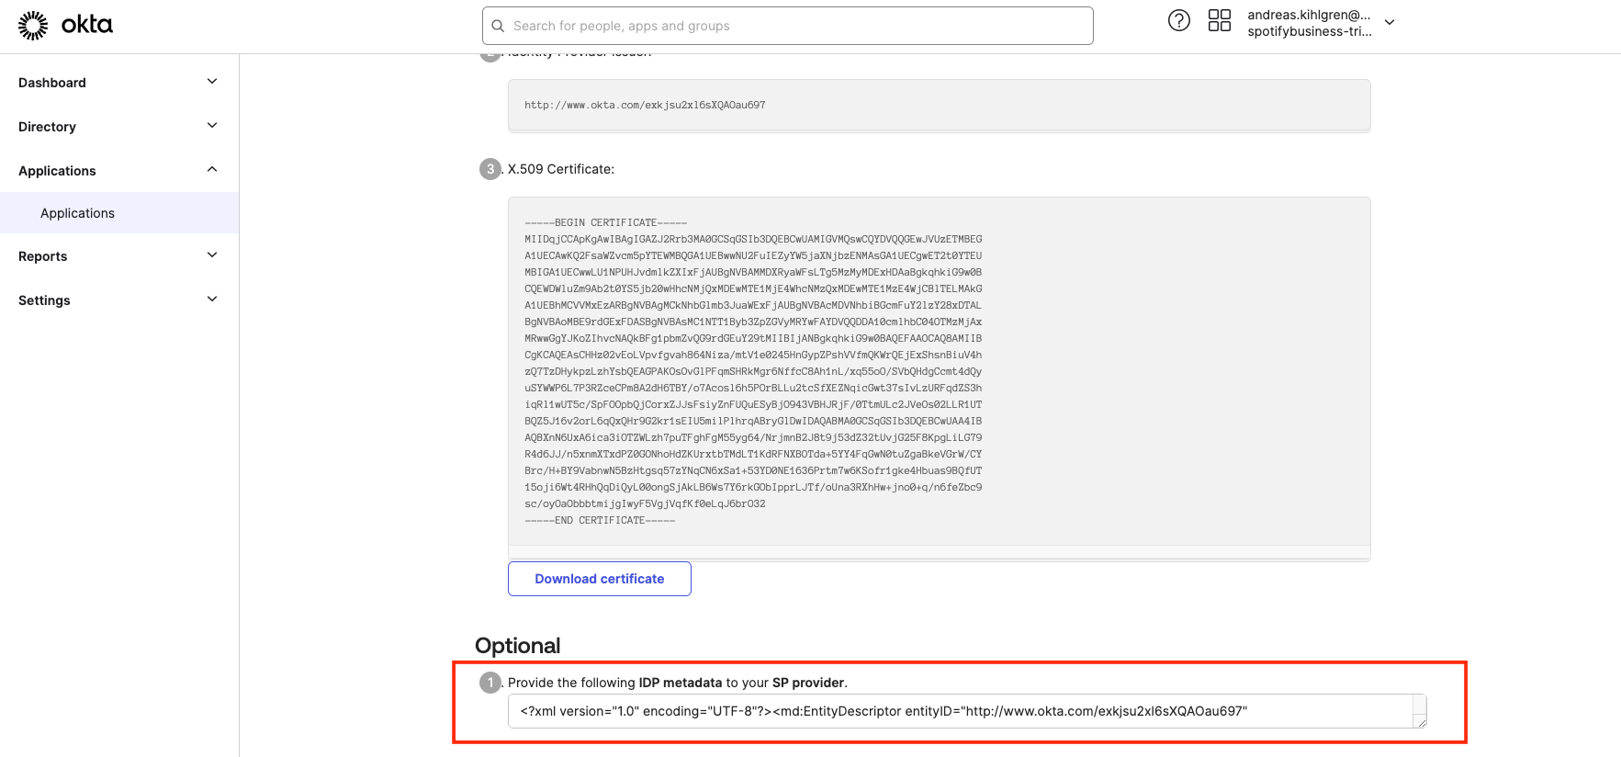1621x757 pixels.
Task: Open the help question mark icon
Action: [1178, 21]
